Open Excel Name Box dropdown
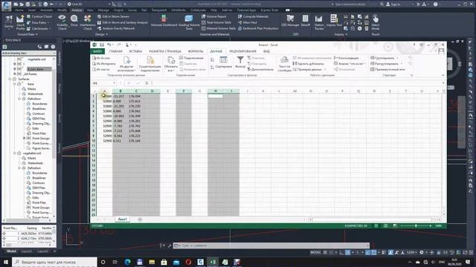This screenshot has width=476, height=267. [114, 83]
